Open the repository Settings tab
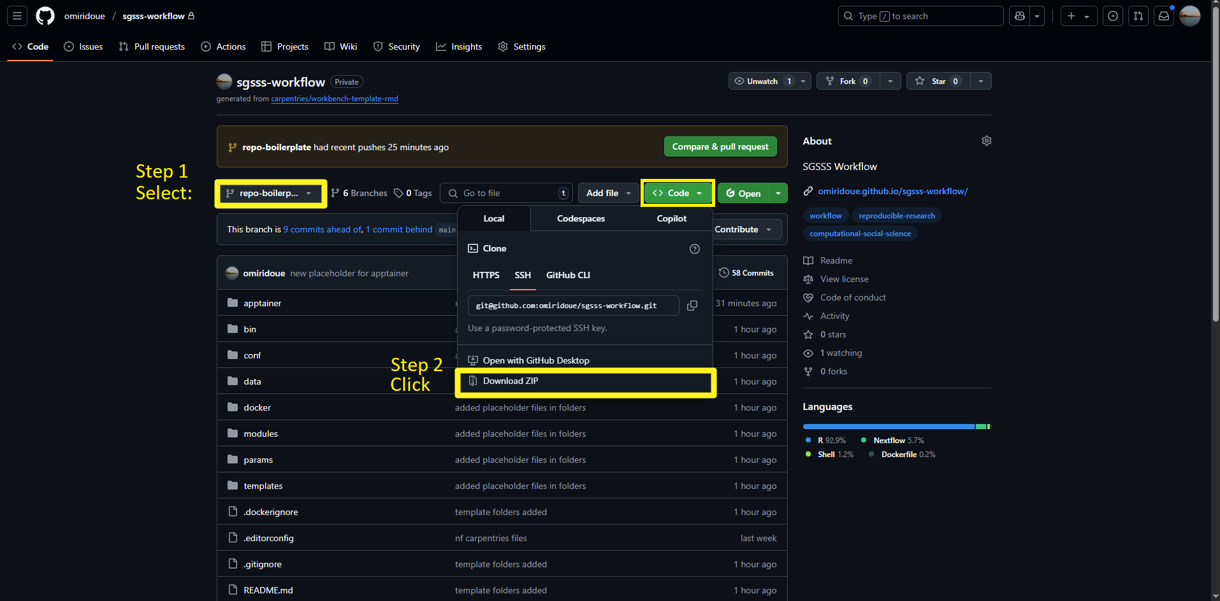1220x601 pixels. click(522, 46)
